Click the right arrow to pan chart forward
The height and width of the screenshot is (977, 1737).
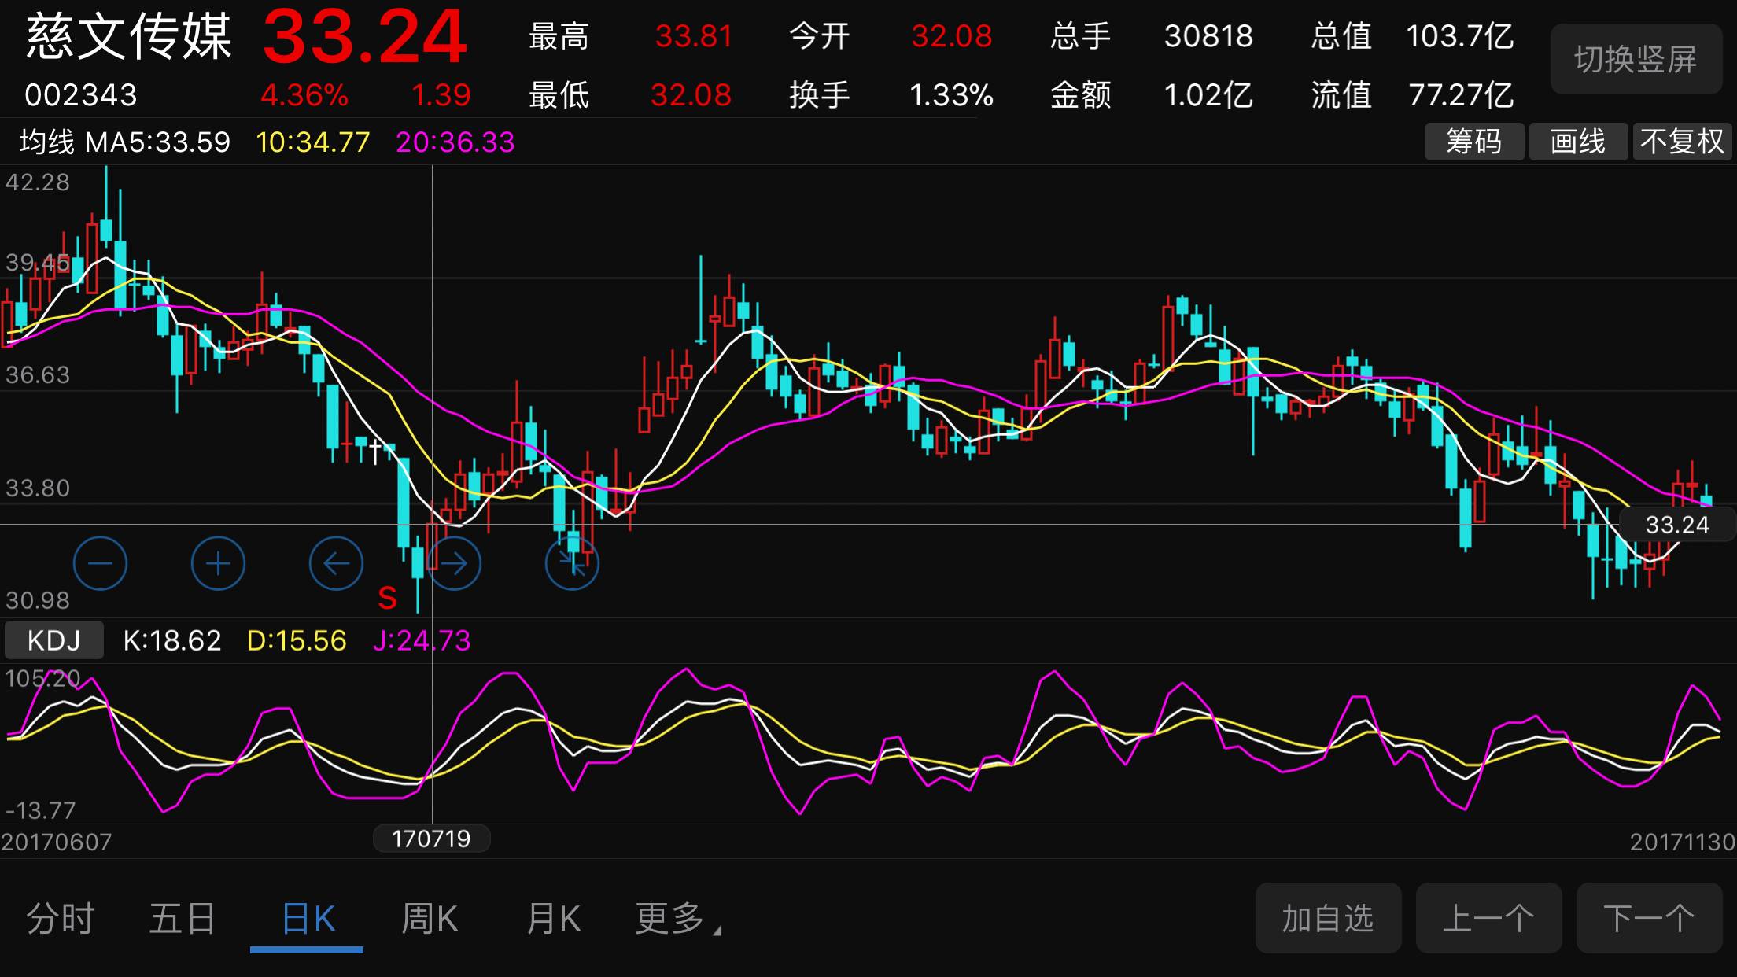point(455,563)
